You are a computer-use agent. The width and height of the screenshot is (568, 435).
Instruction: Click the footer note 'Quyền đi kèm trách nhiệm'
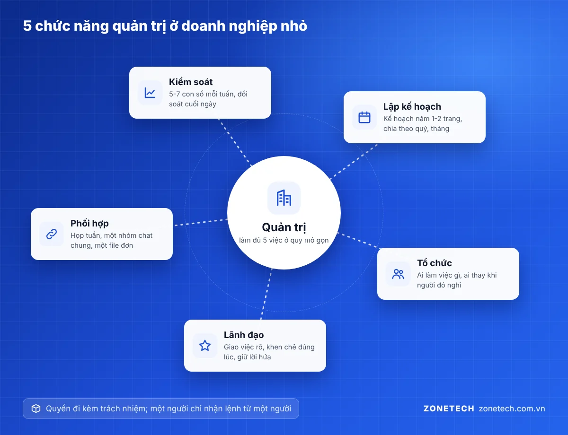tap(95, 409)
